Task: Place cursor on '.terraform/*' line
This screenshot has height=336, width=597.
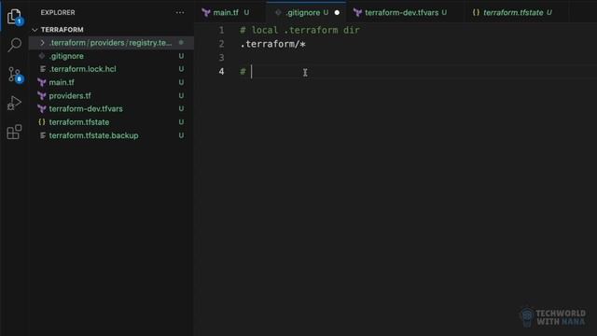Action: coord(273,44)
